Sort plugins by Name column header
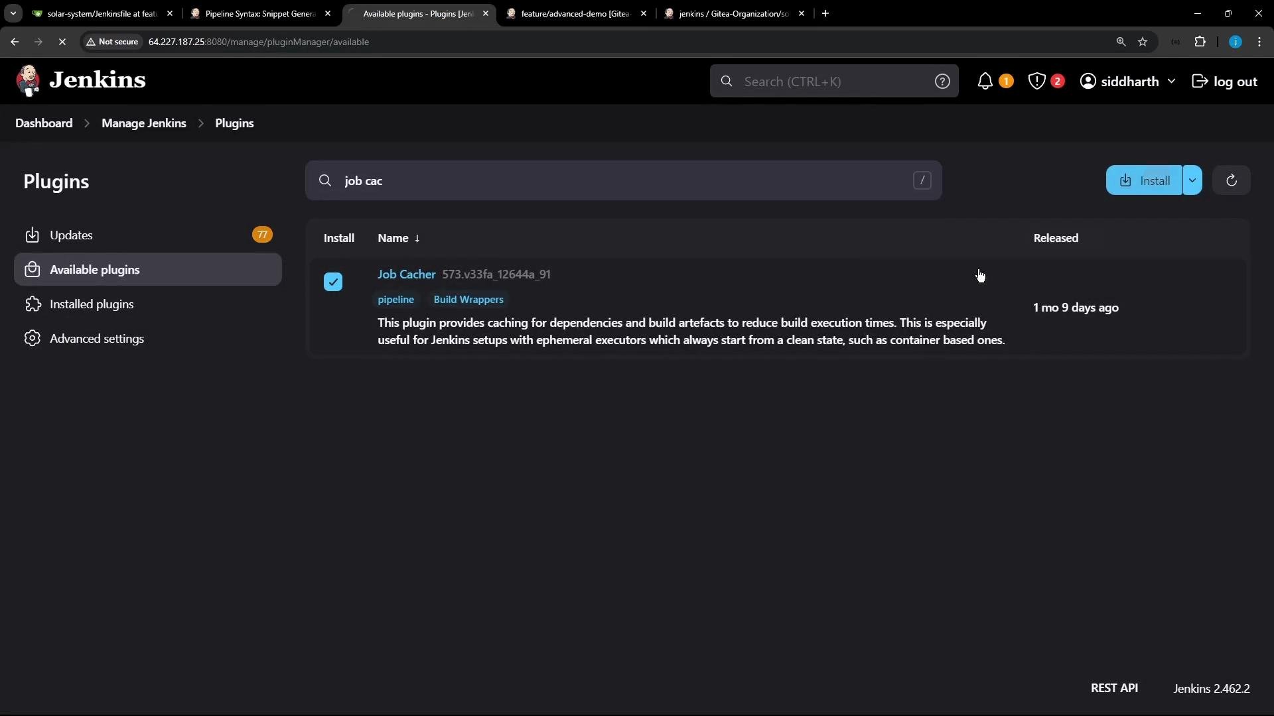This screenshot has width=1274, height=716. 398,238
